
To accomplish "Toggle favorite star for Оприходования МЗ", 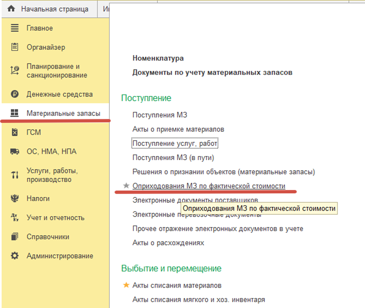I will pyautogui.click(x=126, y=185).
